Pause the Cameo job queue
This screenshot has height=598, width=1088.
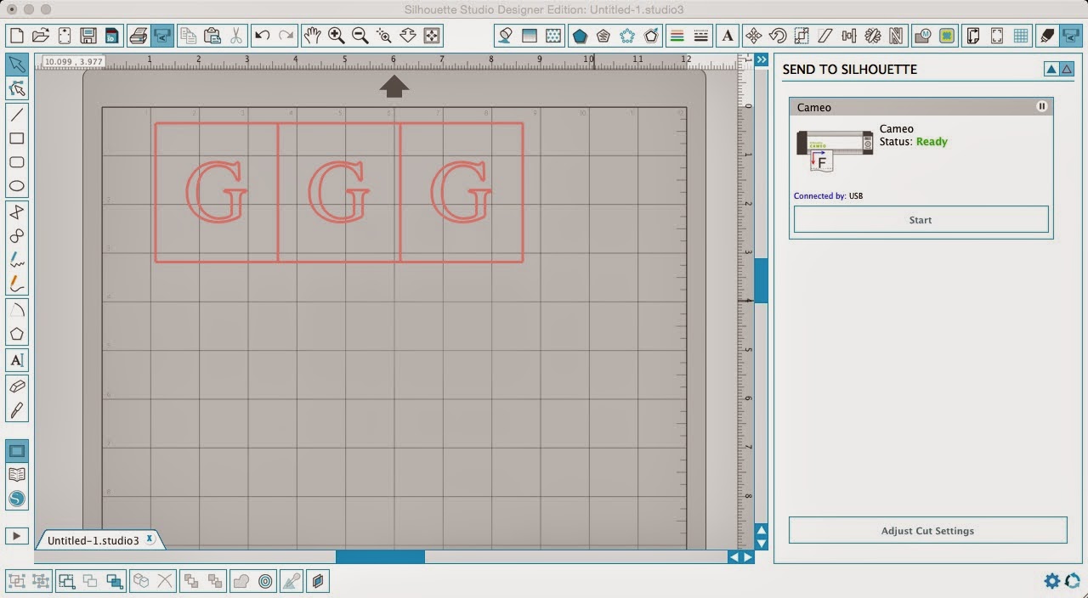click(x=1042, y=106)
